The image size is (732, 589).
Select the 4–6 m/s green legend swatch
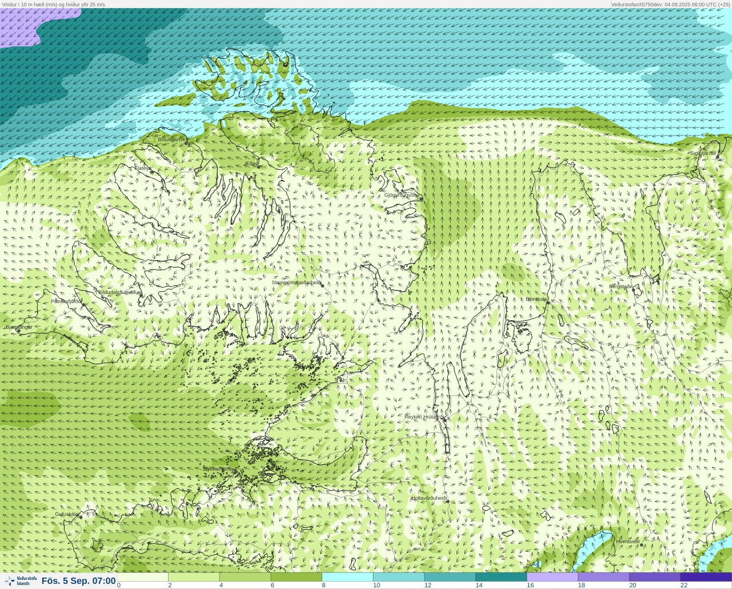click(245, 577)
